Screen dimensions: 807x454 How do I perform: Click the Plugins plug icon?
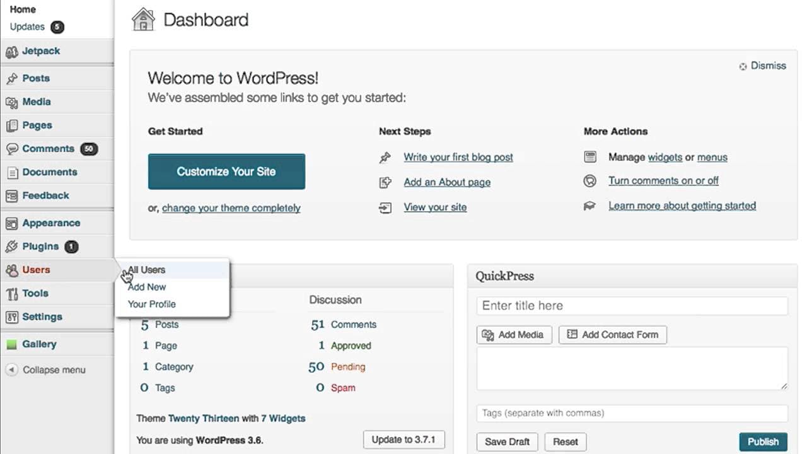coord(11,247)
